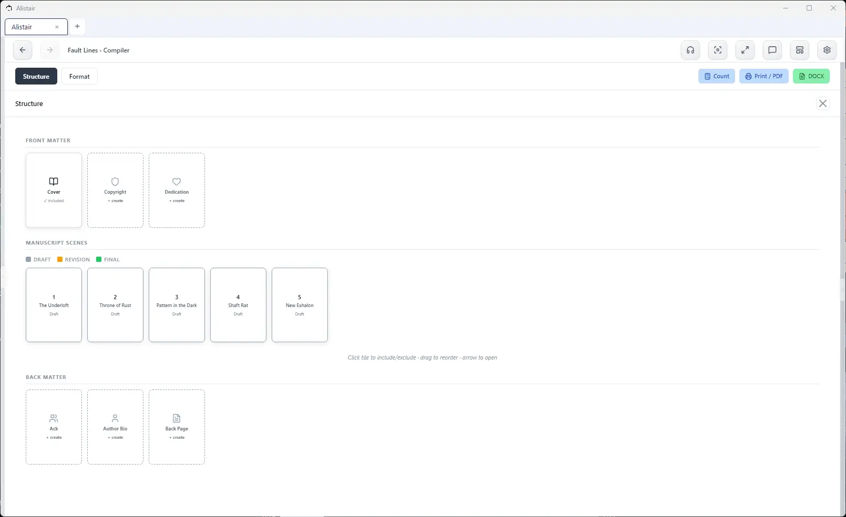846x517 pixels.
Task: Open a new tab with plus
Action: (x=77, y=26)
